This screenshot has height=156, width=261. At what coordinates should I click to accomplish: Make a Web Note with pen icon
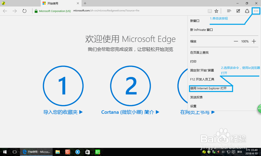[x=238, y=11]
